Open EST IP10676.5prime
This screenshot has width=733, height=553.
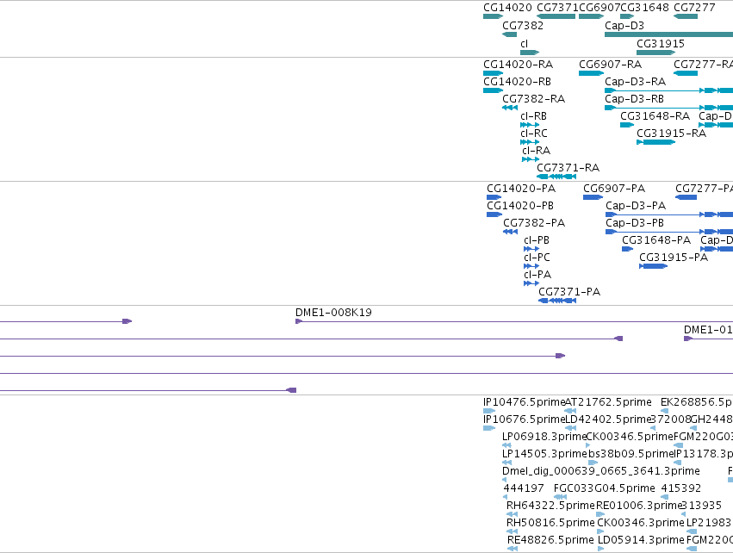[489, 429]
